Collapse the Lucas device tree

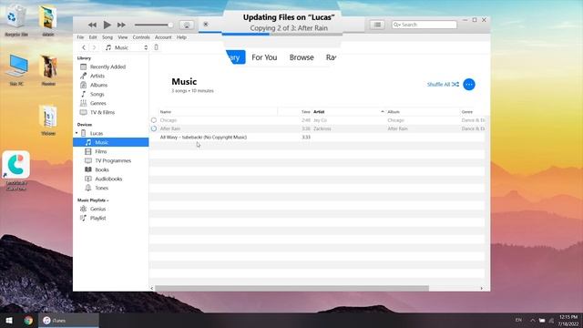[x=77, y=133]
